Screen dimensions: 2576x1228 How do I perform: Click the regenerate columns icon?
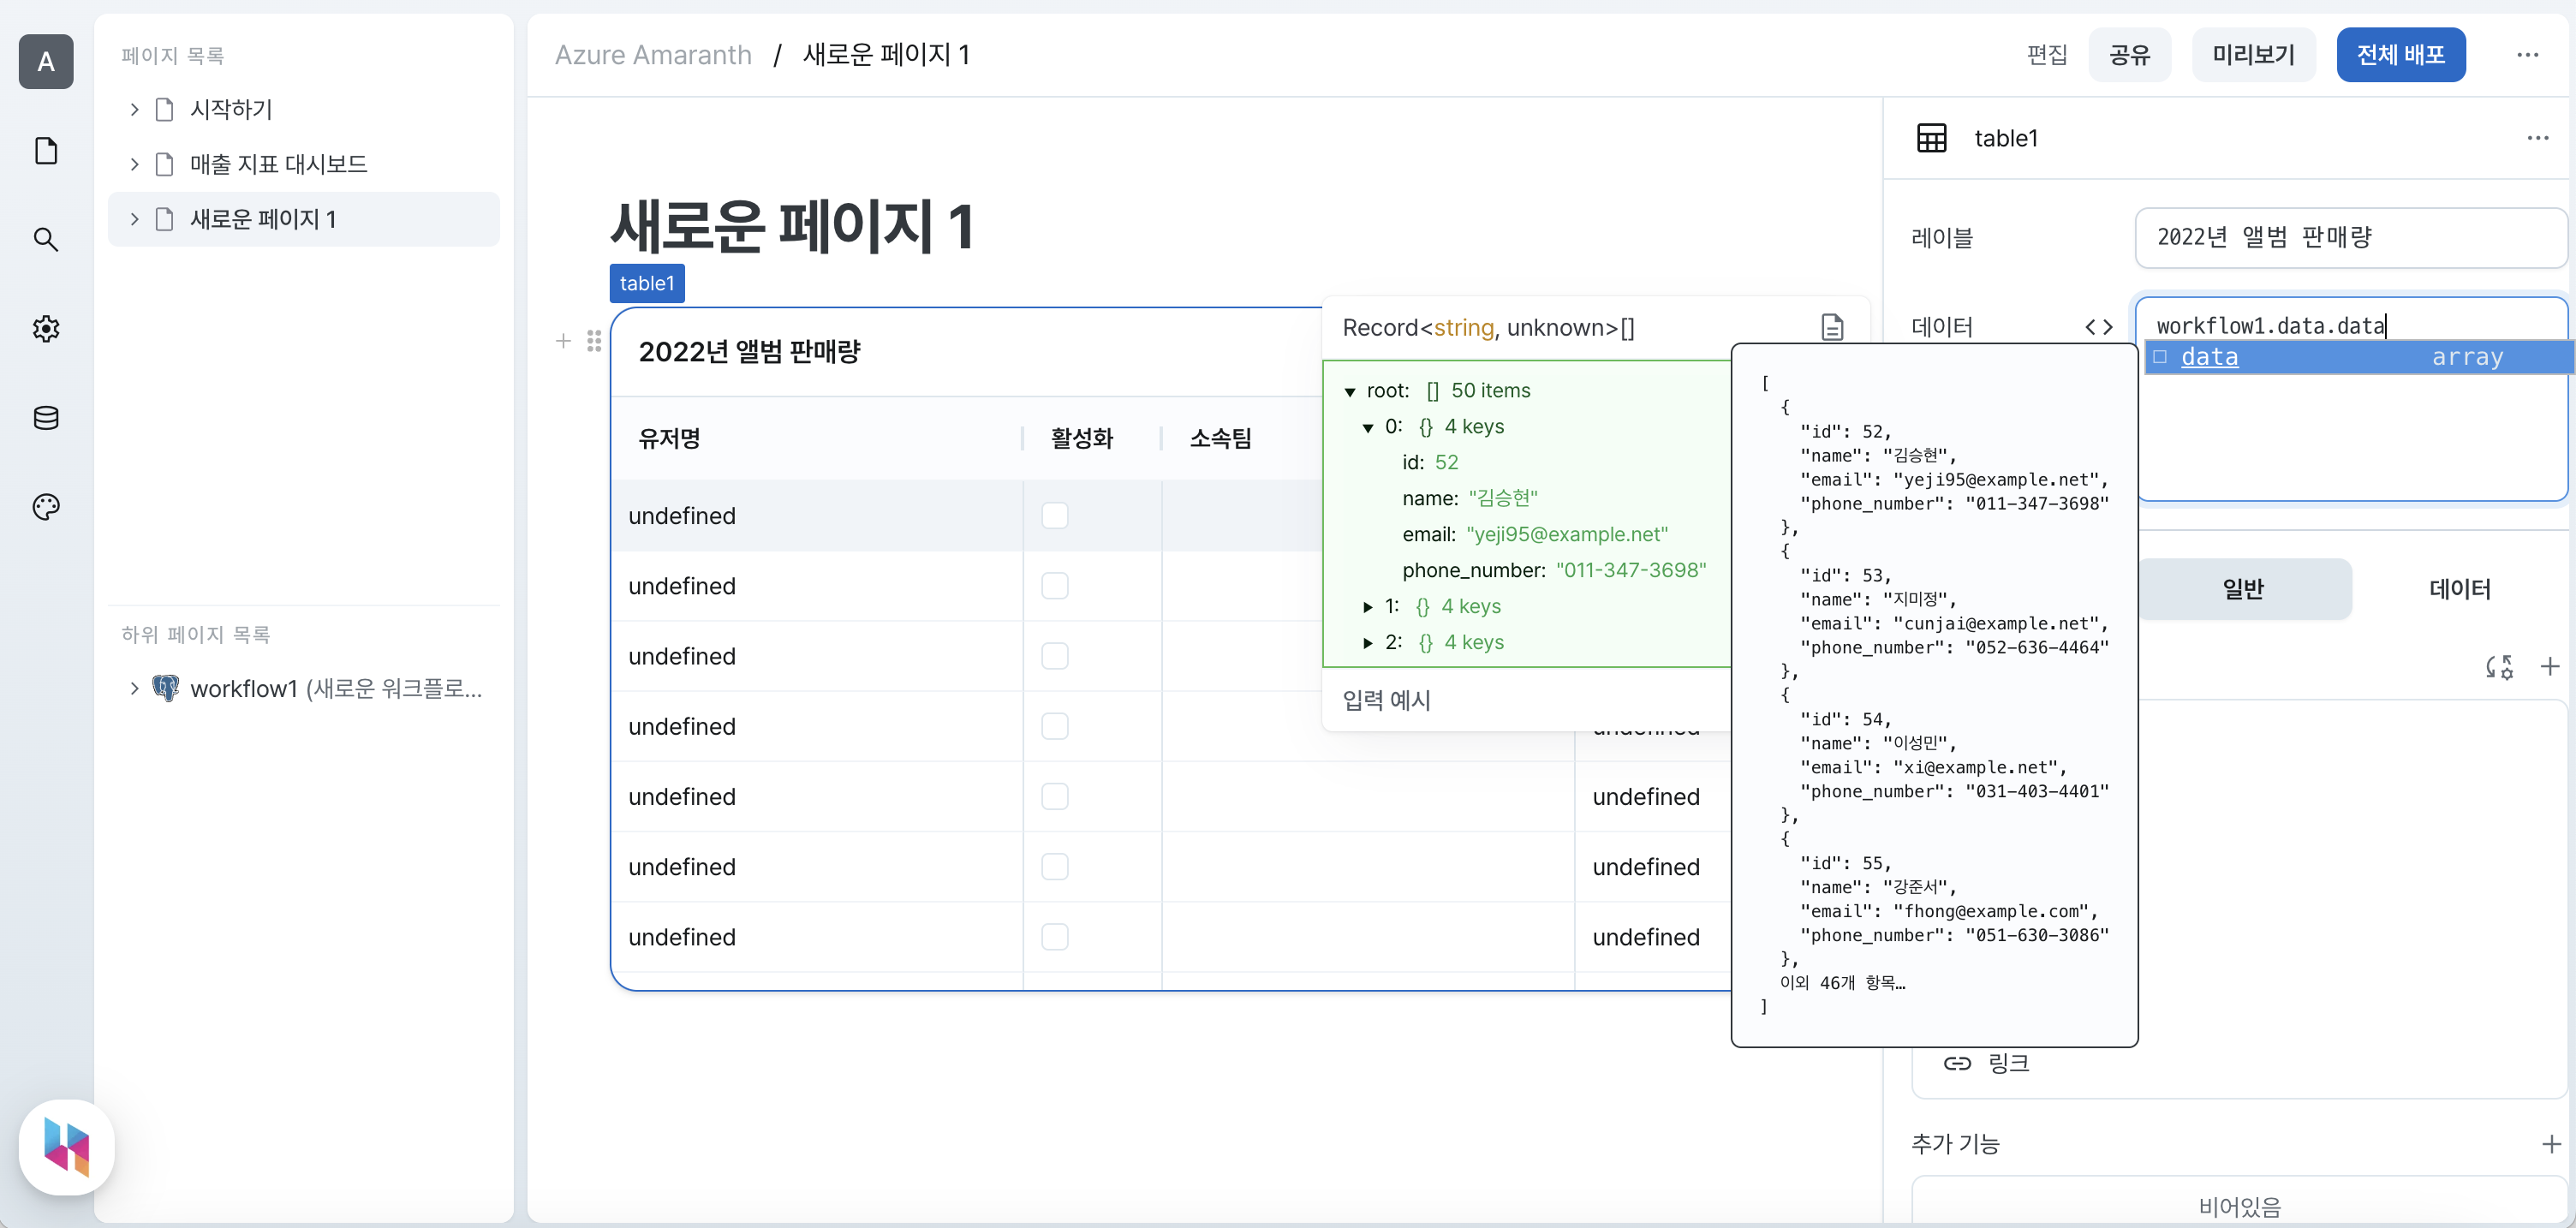point(2499,667)
